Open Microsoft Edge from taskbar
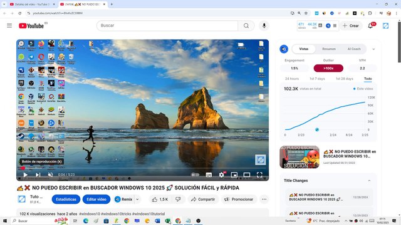 tap(86, 221)
